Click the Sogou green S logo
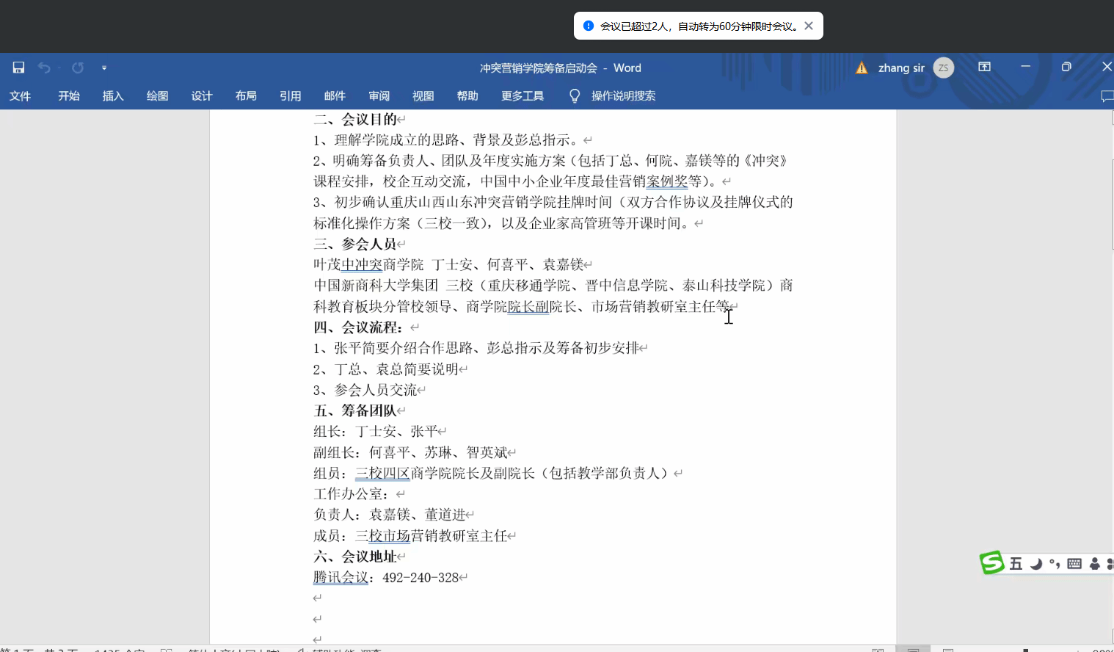This screenshot has width=1114, height=652. [991, 563]
